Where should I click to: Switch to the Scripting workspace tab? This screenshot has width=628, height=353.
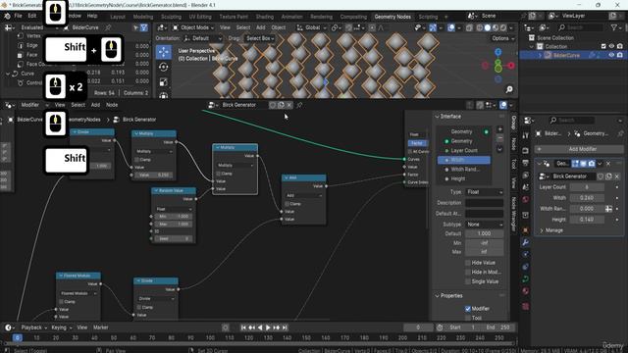click(x=428, y=17)
